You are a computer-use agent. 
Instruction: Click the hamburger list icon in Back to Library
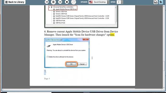[6, 2]
